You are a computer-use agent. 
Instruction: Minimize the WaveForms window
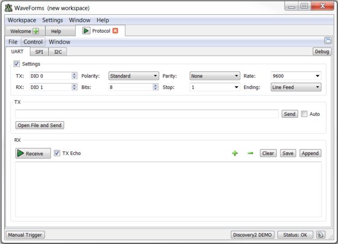click(x=292, y=6)
